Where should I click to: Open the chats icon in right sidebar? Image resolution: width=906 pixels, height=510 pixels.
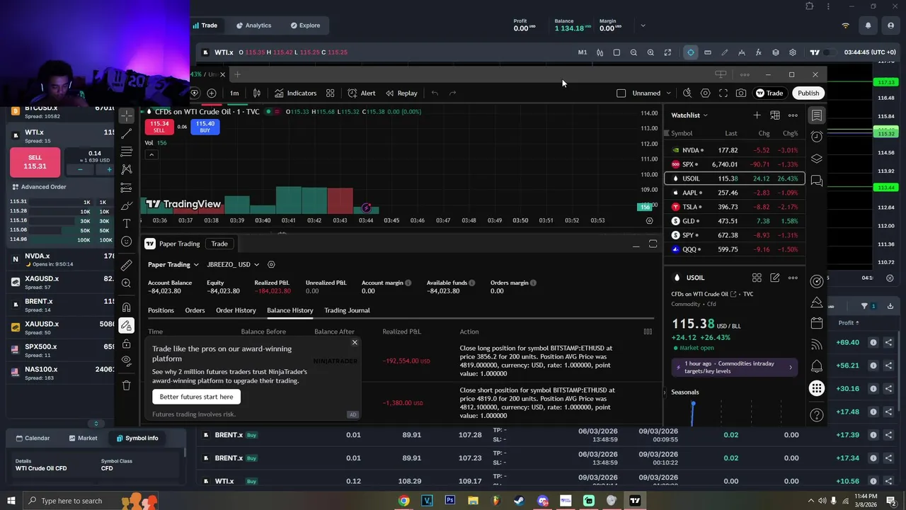coord(817,181)
